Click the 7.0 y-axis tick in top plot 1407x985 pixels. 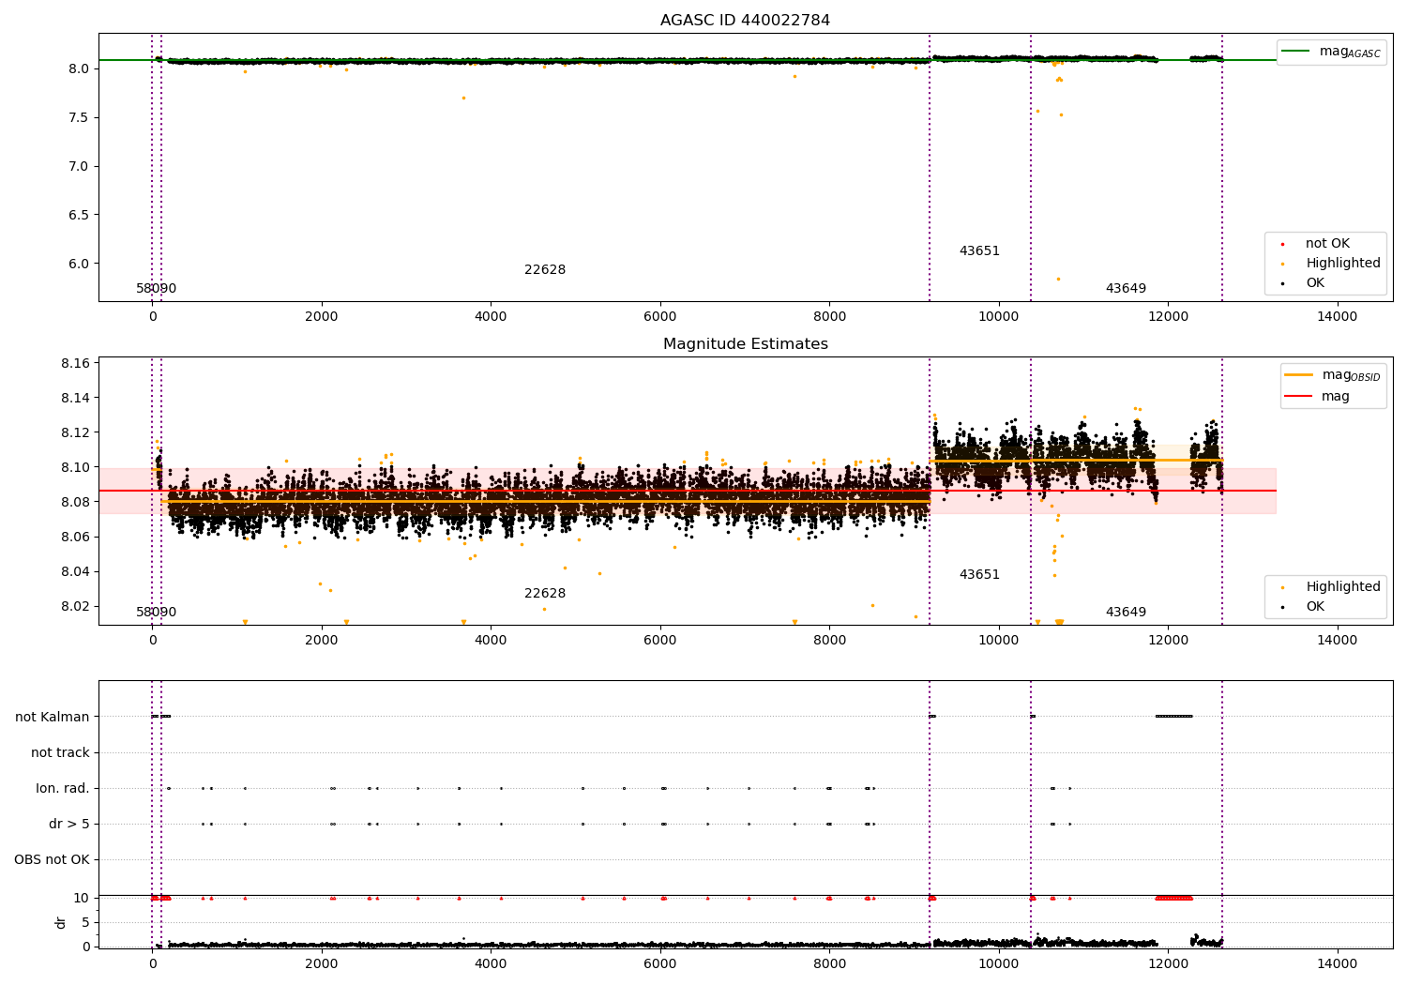click(x=79, y=167)
